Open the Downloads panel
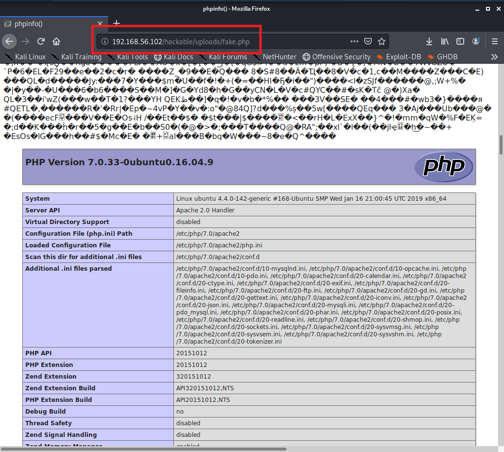 coord(429,41)
